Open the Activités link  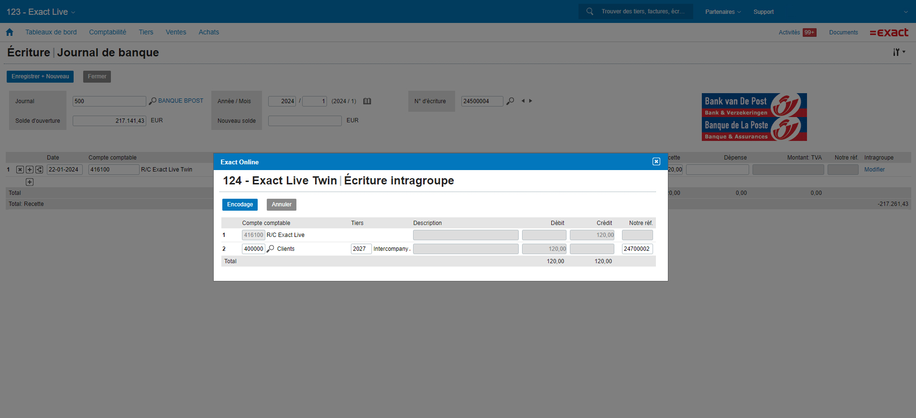(789, 32)
